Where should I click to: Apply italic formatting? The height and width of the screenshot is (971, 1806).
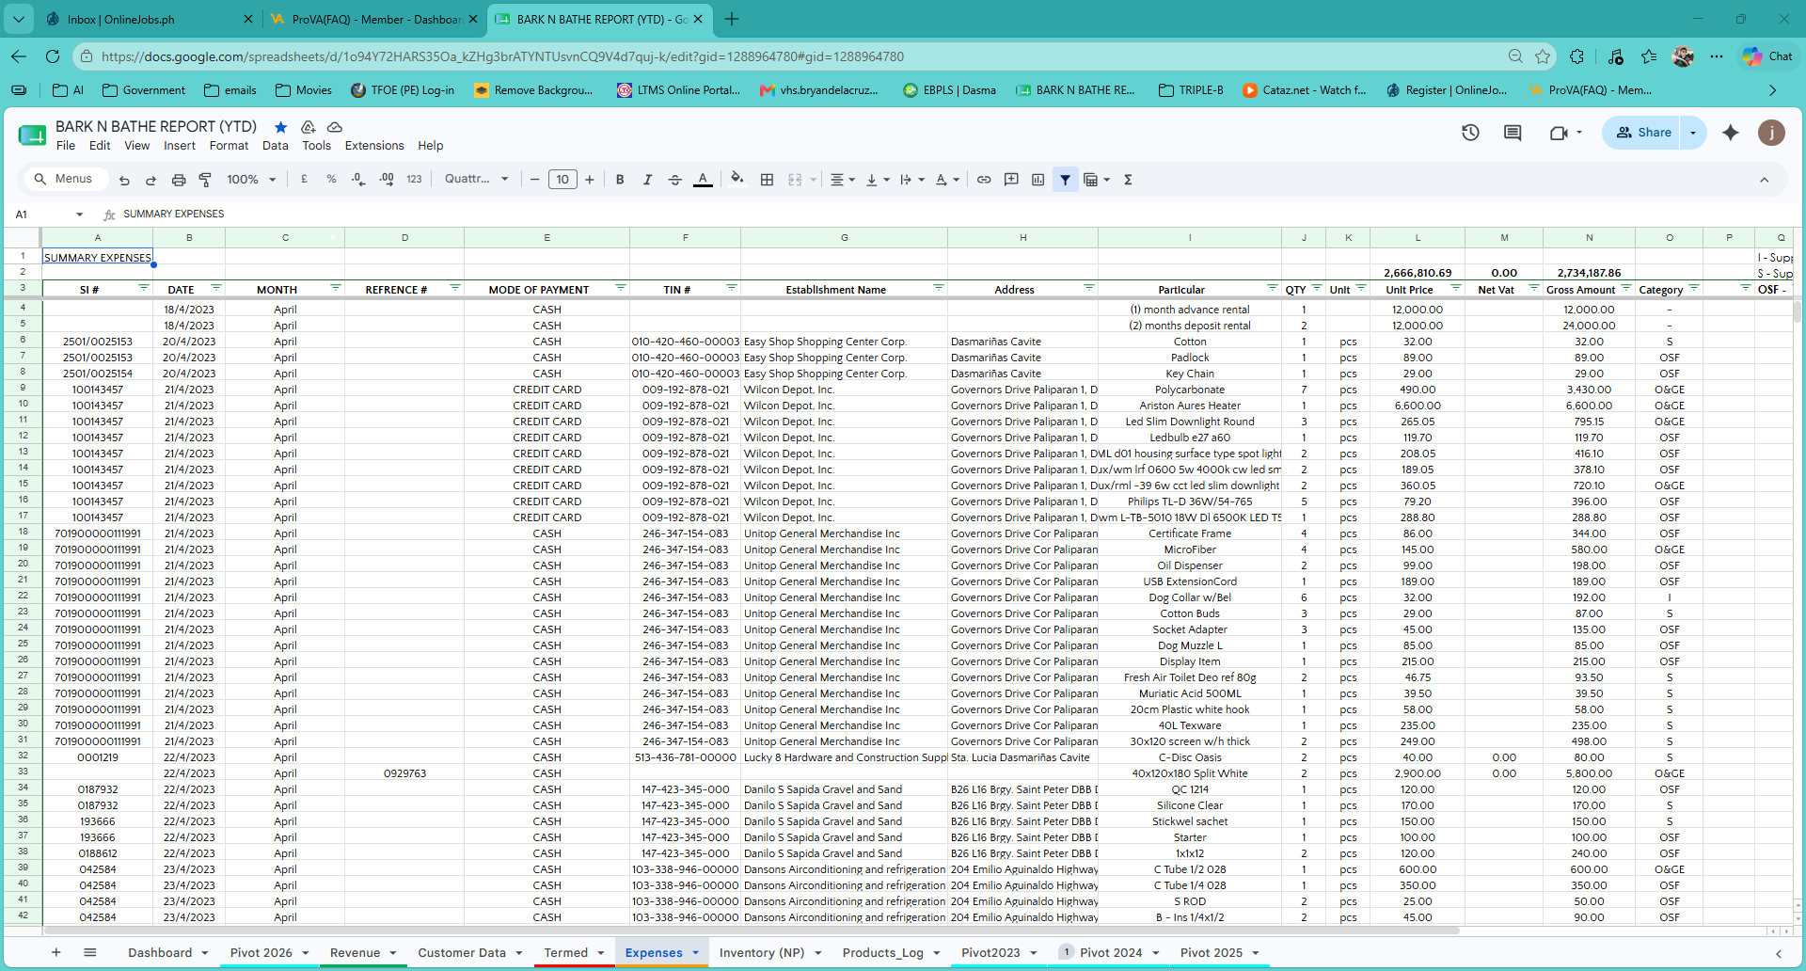pos(647,180)
